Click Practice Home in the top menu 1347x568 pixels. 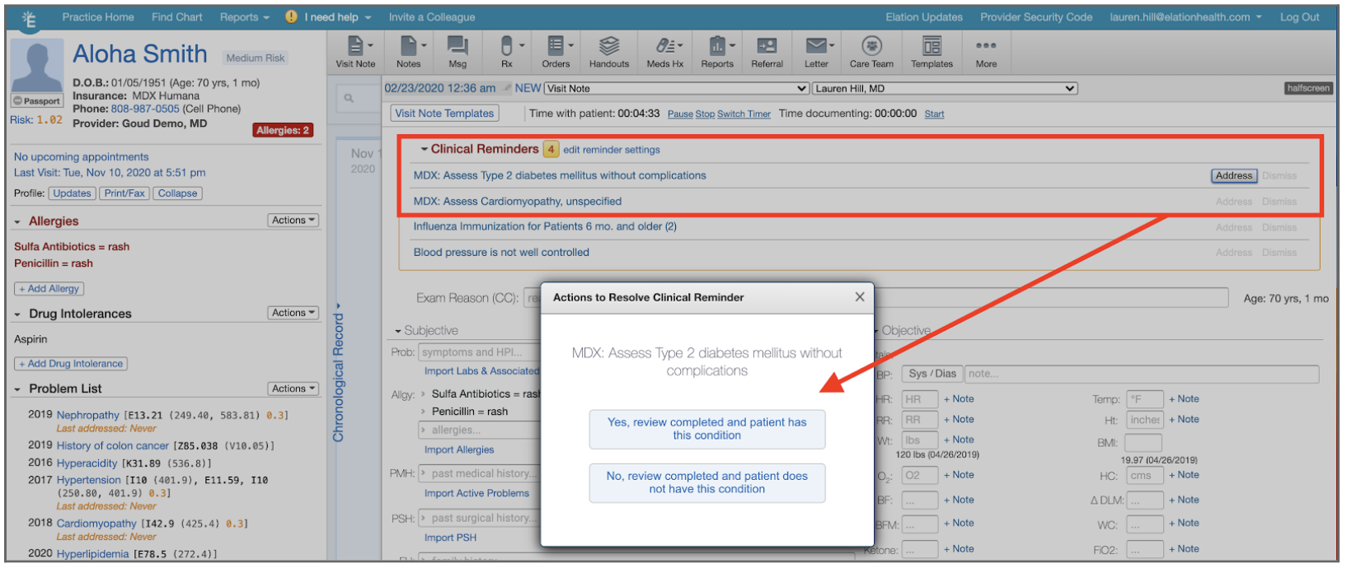pyautogui.click(x=98, y=17)
